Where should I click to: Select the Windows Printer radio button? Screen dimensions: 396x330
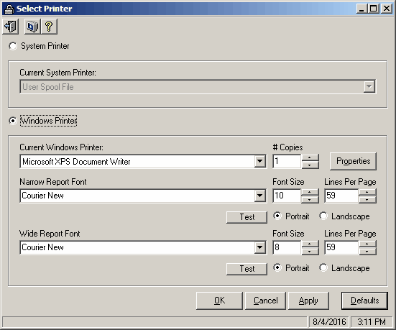[13, 121]
